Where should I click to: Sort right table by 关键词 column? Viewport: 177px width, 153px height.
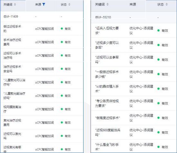tap(107, 5)
